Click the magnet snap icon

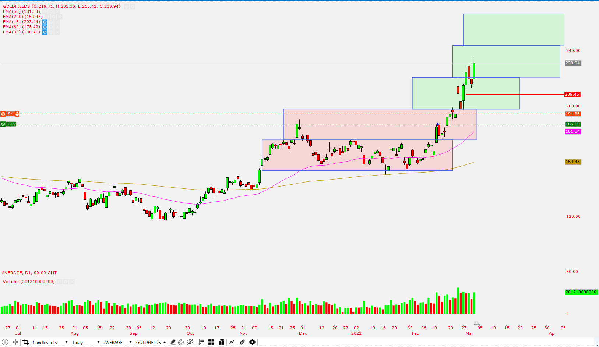click(x=181, y=342)
